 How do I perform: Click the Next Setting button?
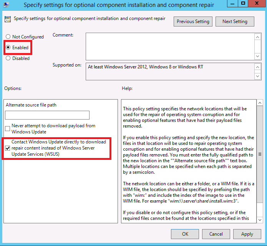click(235, 22)
